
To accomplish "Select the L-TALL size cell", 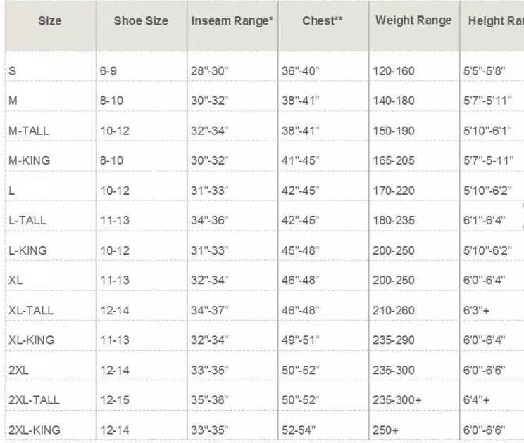I will 27,220.
